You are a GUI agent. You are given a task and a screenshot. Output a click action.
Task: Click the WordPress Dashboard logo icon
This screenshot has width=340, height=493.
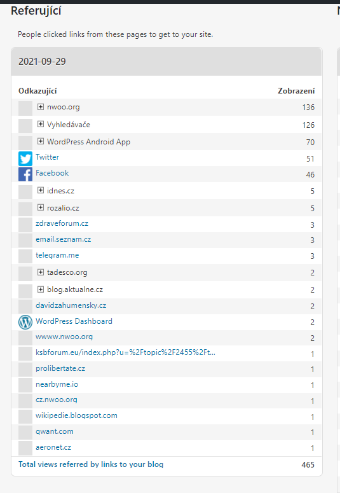point(25,323)
